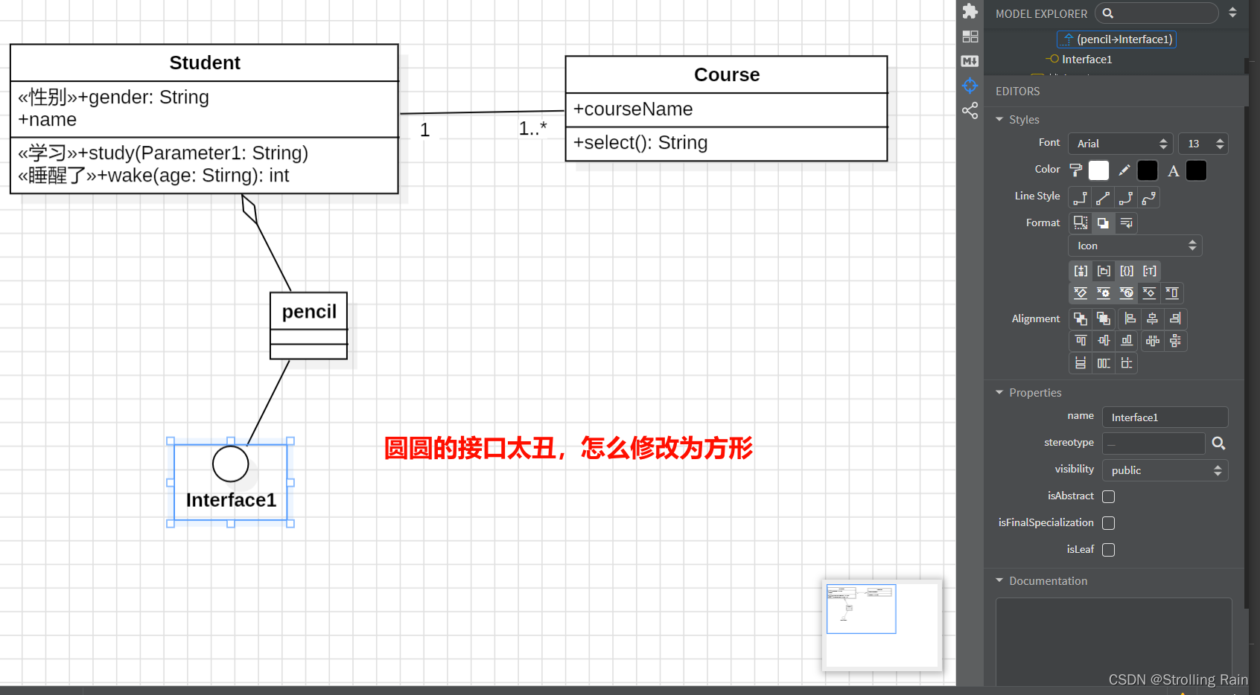
Task: Open the Extensions panel with the puzzle icon
Action: (970, 11)
